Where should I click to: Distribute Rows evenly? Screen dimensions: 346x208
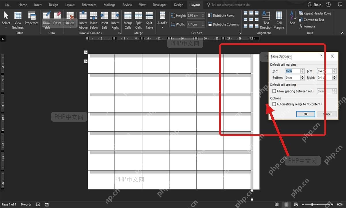pyautogui.click(x=221, y=16)
